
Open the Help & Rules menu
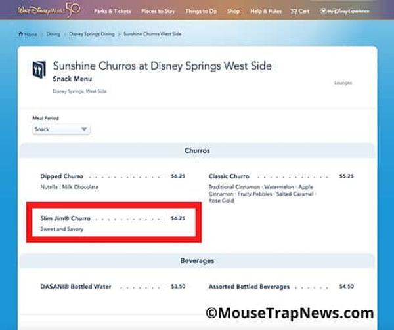(266, 11)
